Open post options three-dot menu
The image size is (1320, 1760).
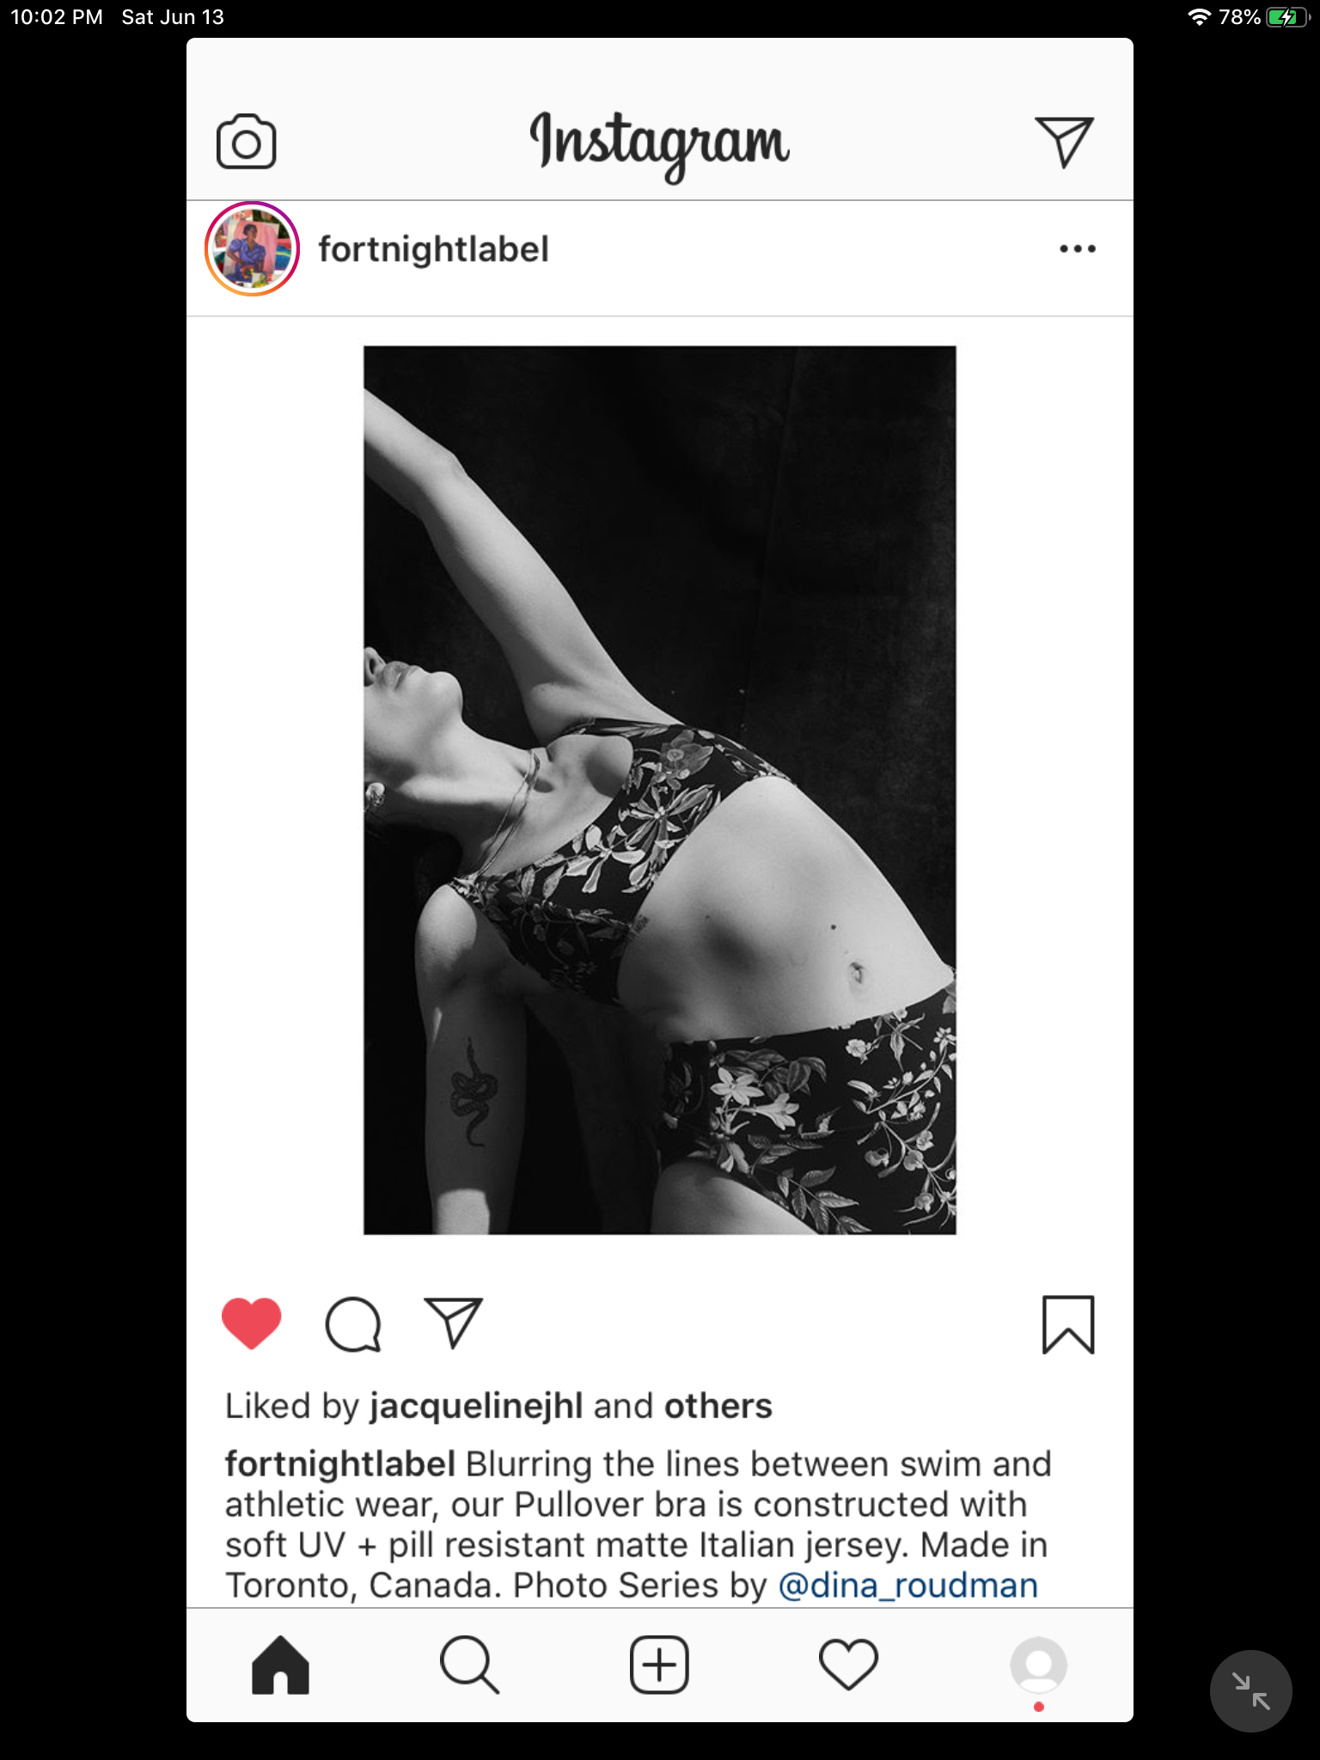coord(1077,249)
